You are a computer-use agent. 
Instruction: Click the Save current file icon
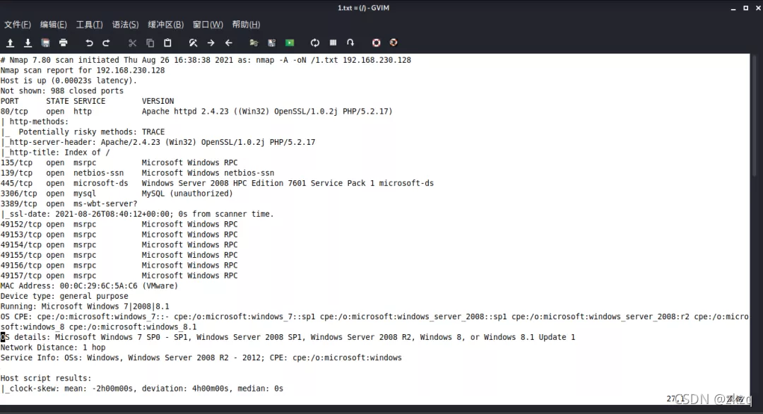(x=28, y=43)
